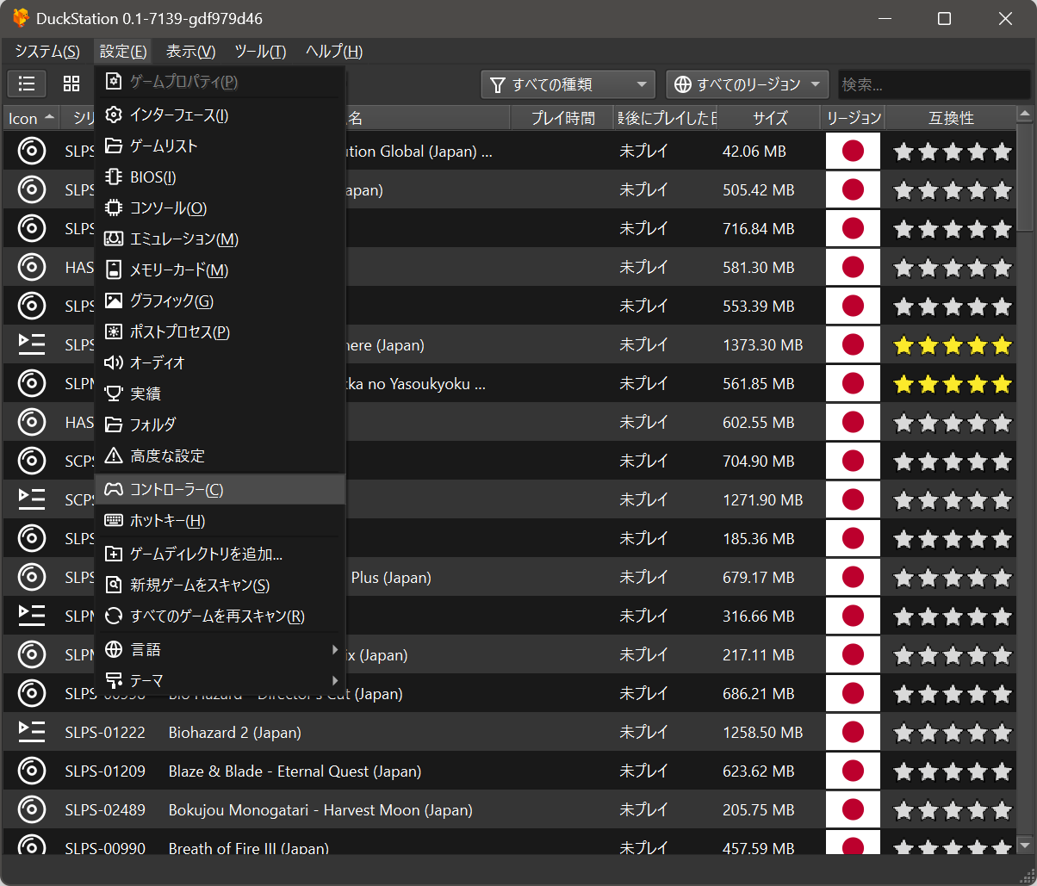Image resolution: width=1037 pixels, height=886 pixels.
Task: Click the SLPS-01209 serial cell
Action: [x=105, y=771]
